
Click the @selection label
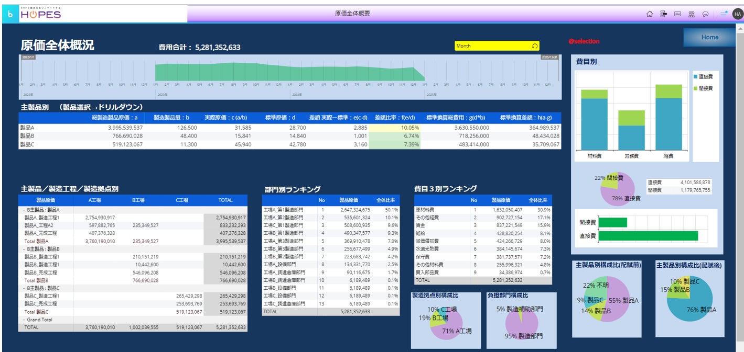584,41
